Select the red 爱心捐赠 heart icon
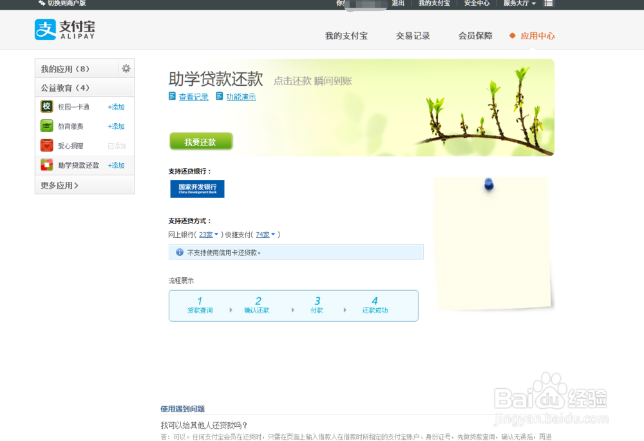The width and height of the screenshot is (644, 441). 46,146
